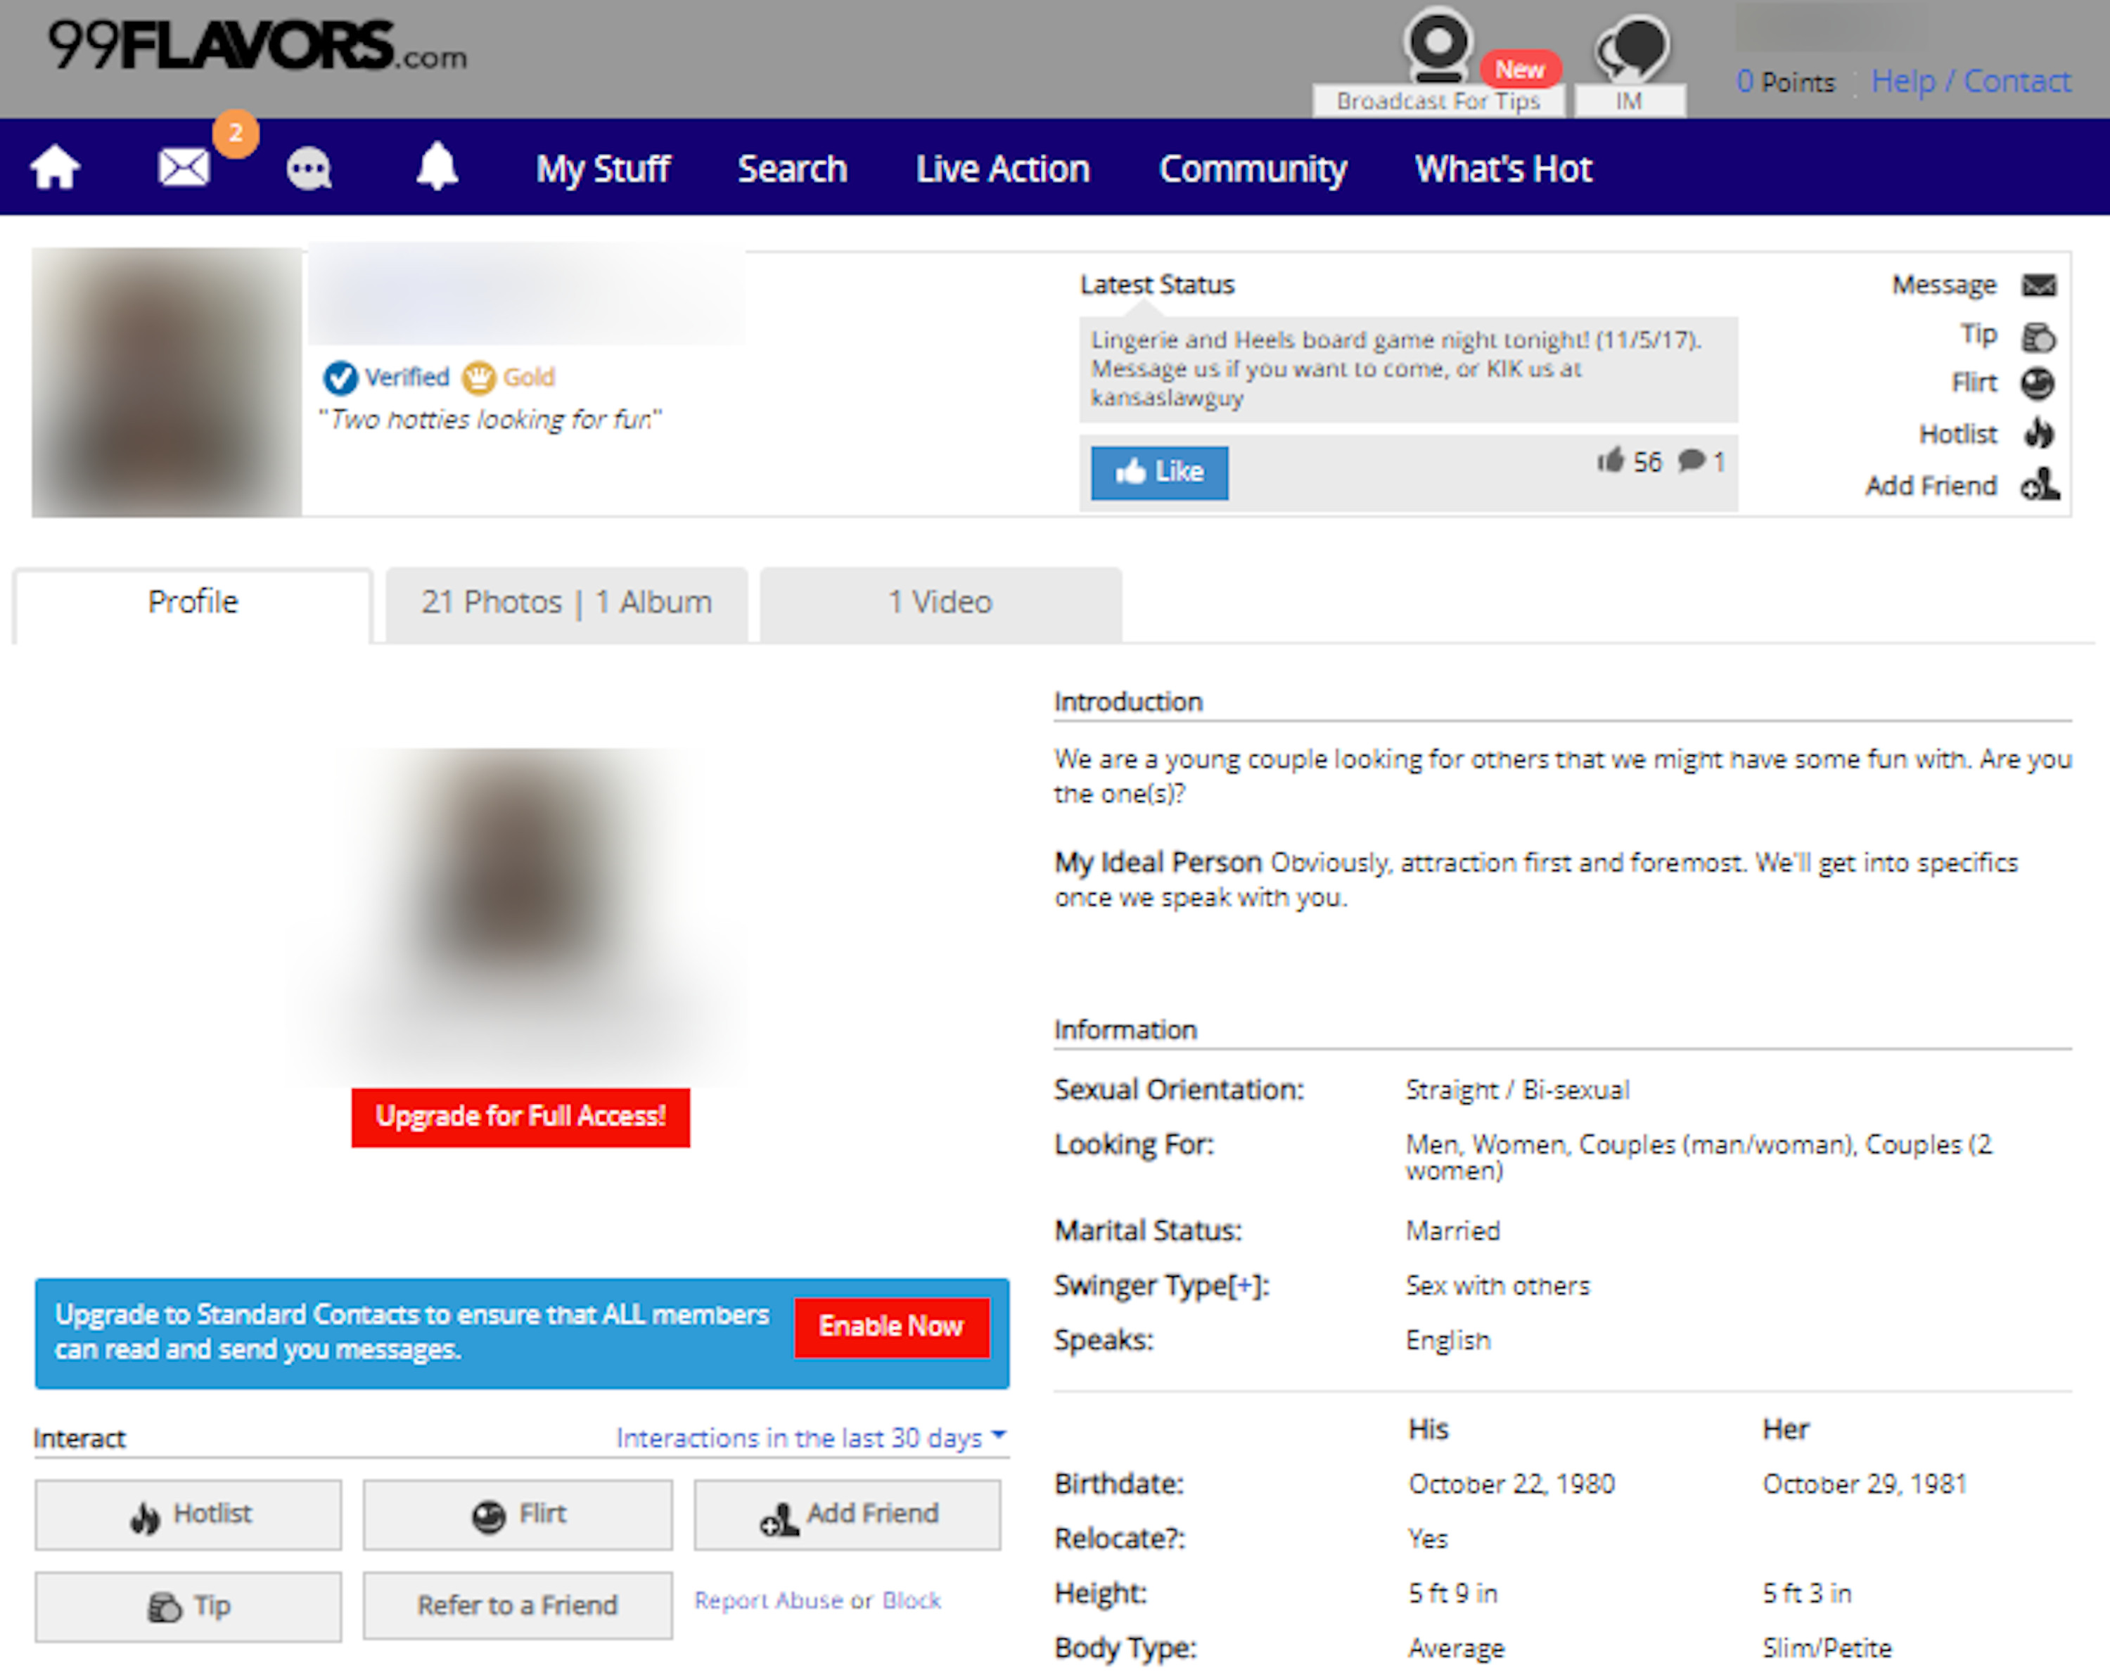2110x1672 pixels.
Task: Click Upgrade for Full Access button
Action: coord(520,1117)
